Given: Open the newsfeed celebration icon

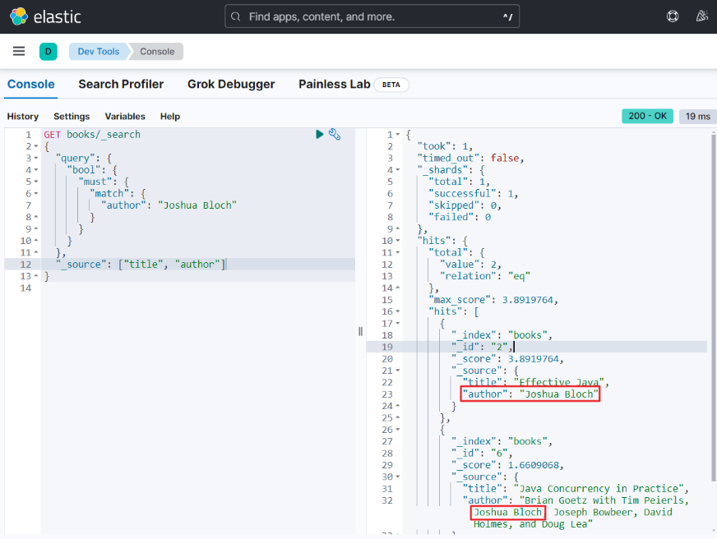Looking at the screenshot, I should 702,16.
